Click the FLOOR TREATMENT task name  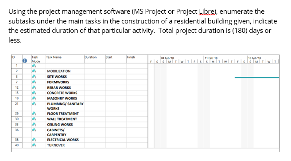coord(63,114)
